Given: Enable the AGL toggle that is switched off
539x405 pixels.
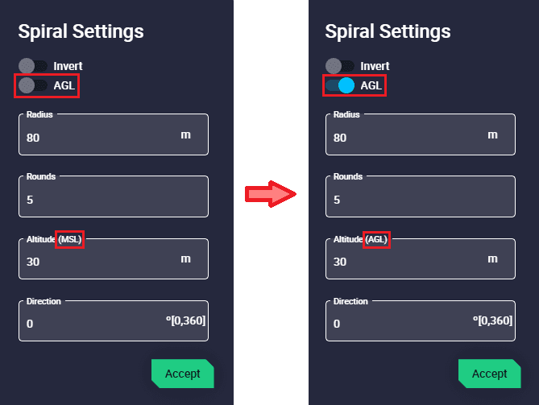Looking at the screenshot, I should [x=34, y=85].
